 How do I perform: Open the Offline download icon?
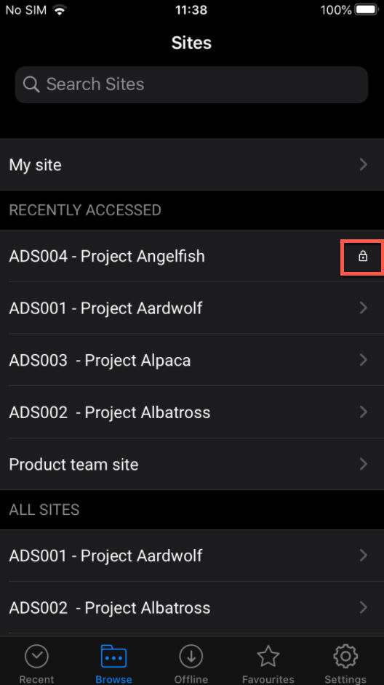[191, 656]
